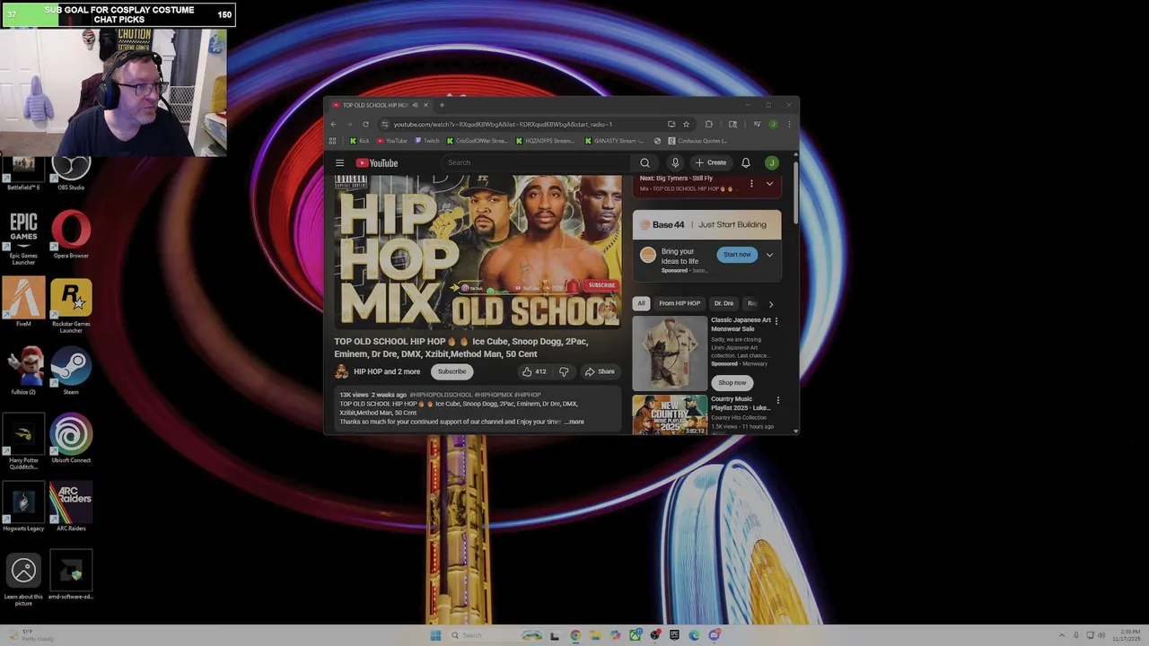The width and height of the screenshot is (1149, 646).
Task: Open the bookmarks bar apps grid icon
Action: tap(332, 141)
